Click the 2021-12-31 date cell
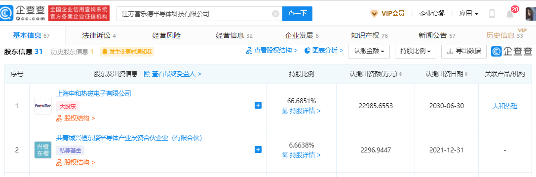The height and width of the screenshot is (177, 536). tap(447, 150)
